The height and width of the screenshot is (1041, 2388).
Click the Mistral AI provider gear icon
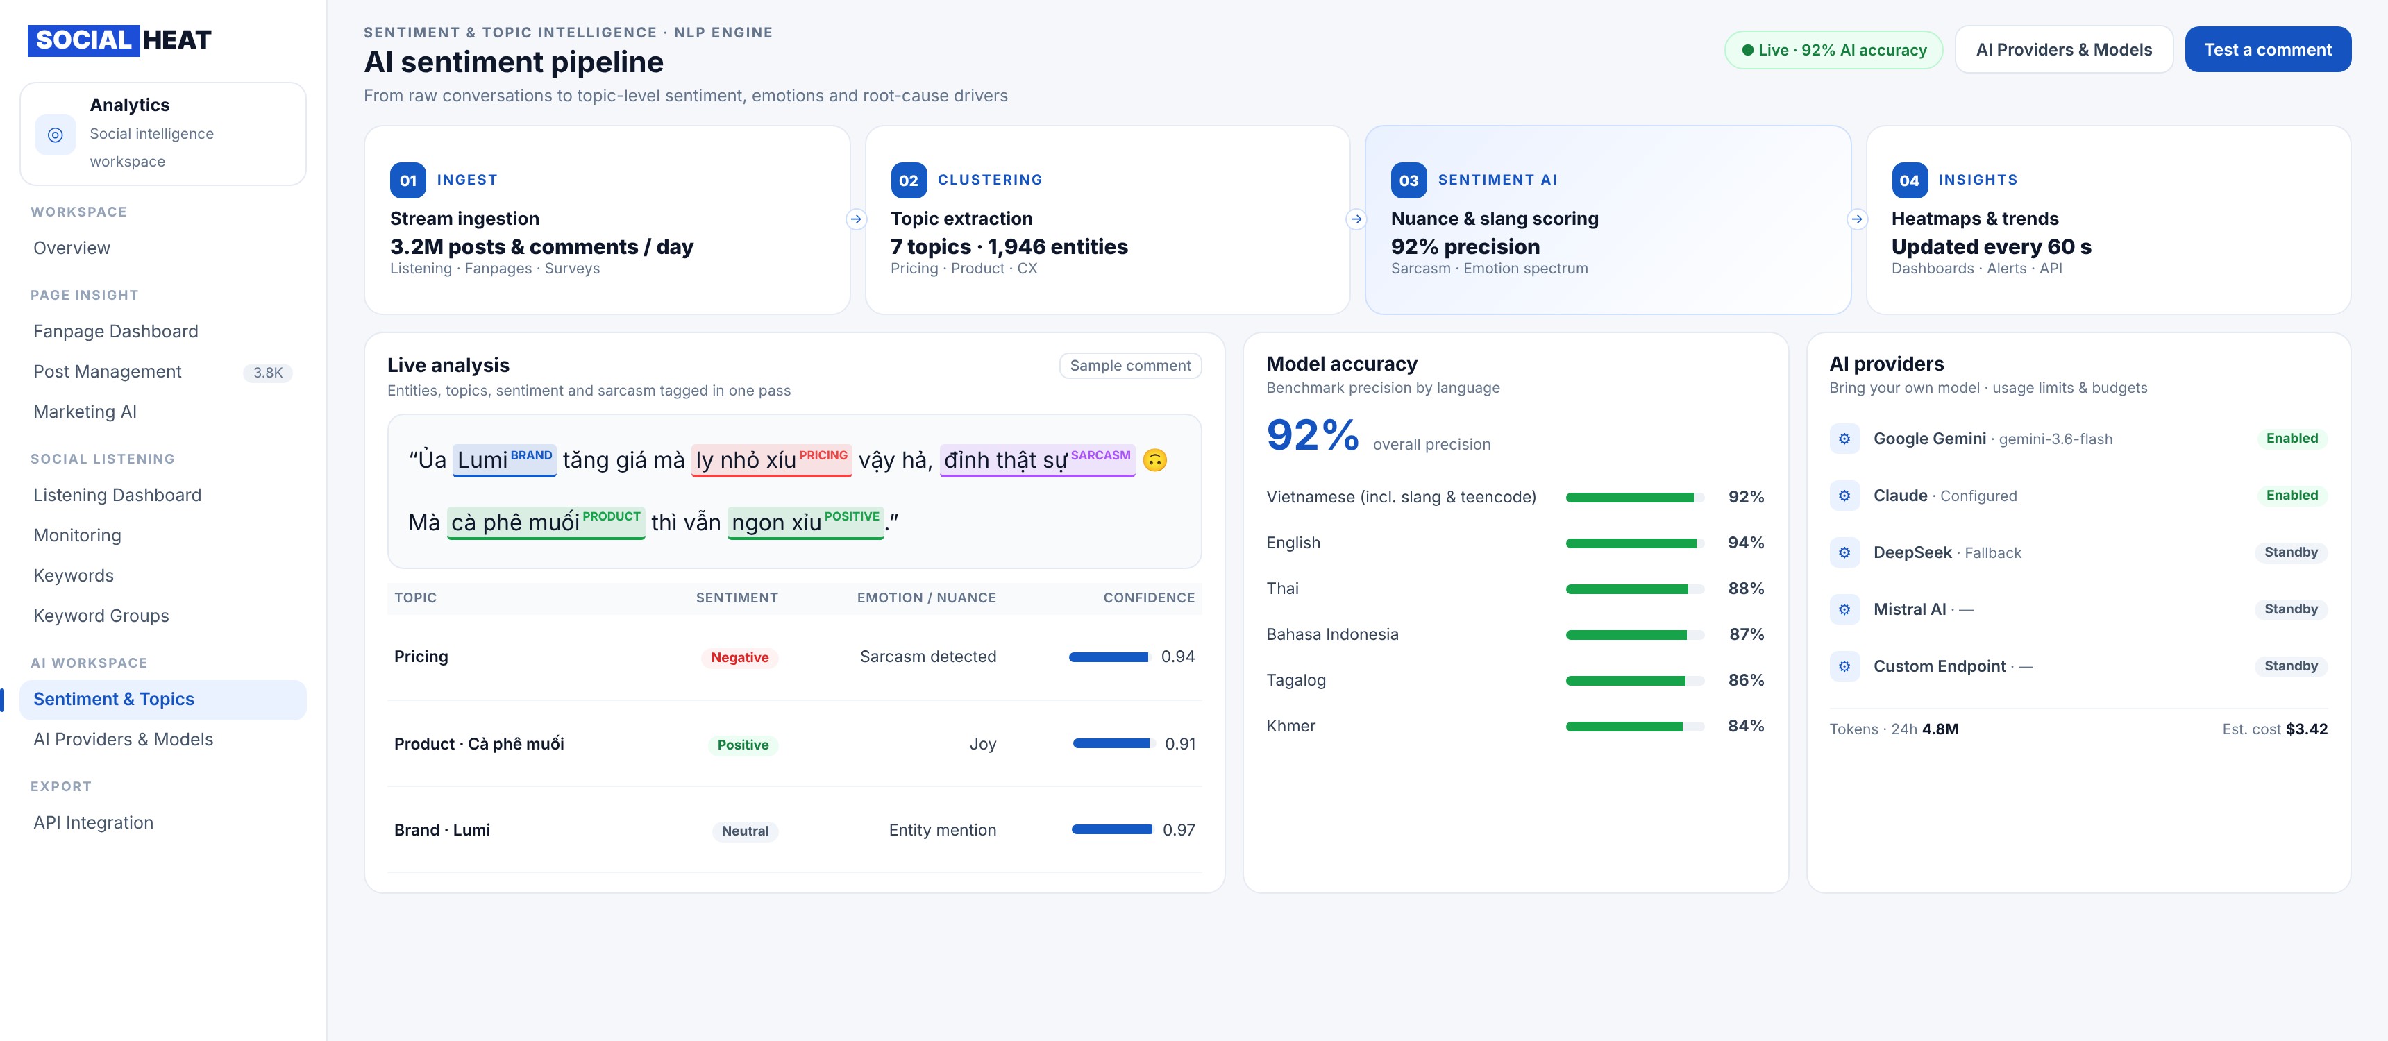pos(1844,609)
